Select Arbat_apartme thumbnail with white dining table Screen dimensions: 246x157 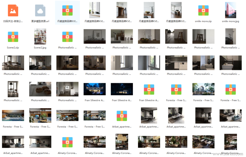point(176,115)
